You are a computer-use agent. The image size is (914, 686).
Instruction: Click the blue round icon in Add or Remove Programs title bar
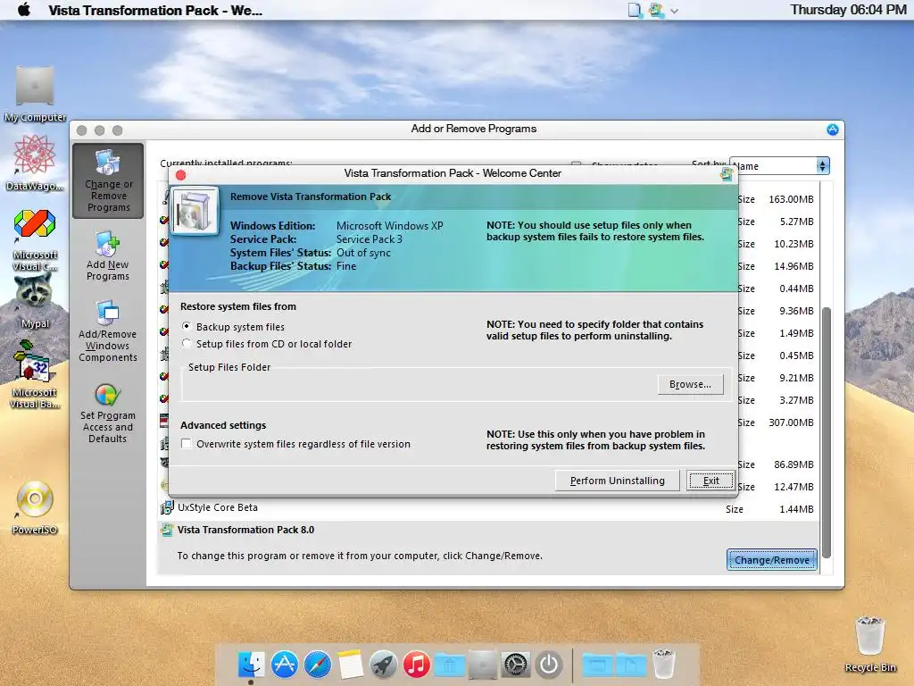[x=833, y=130]
